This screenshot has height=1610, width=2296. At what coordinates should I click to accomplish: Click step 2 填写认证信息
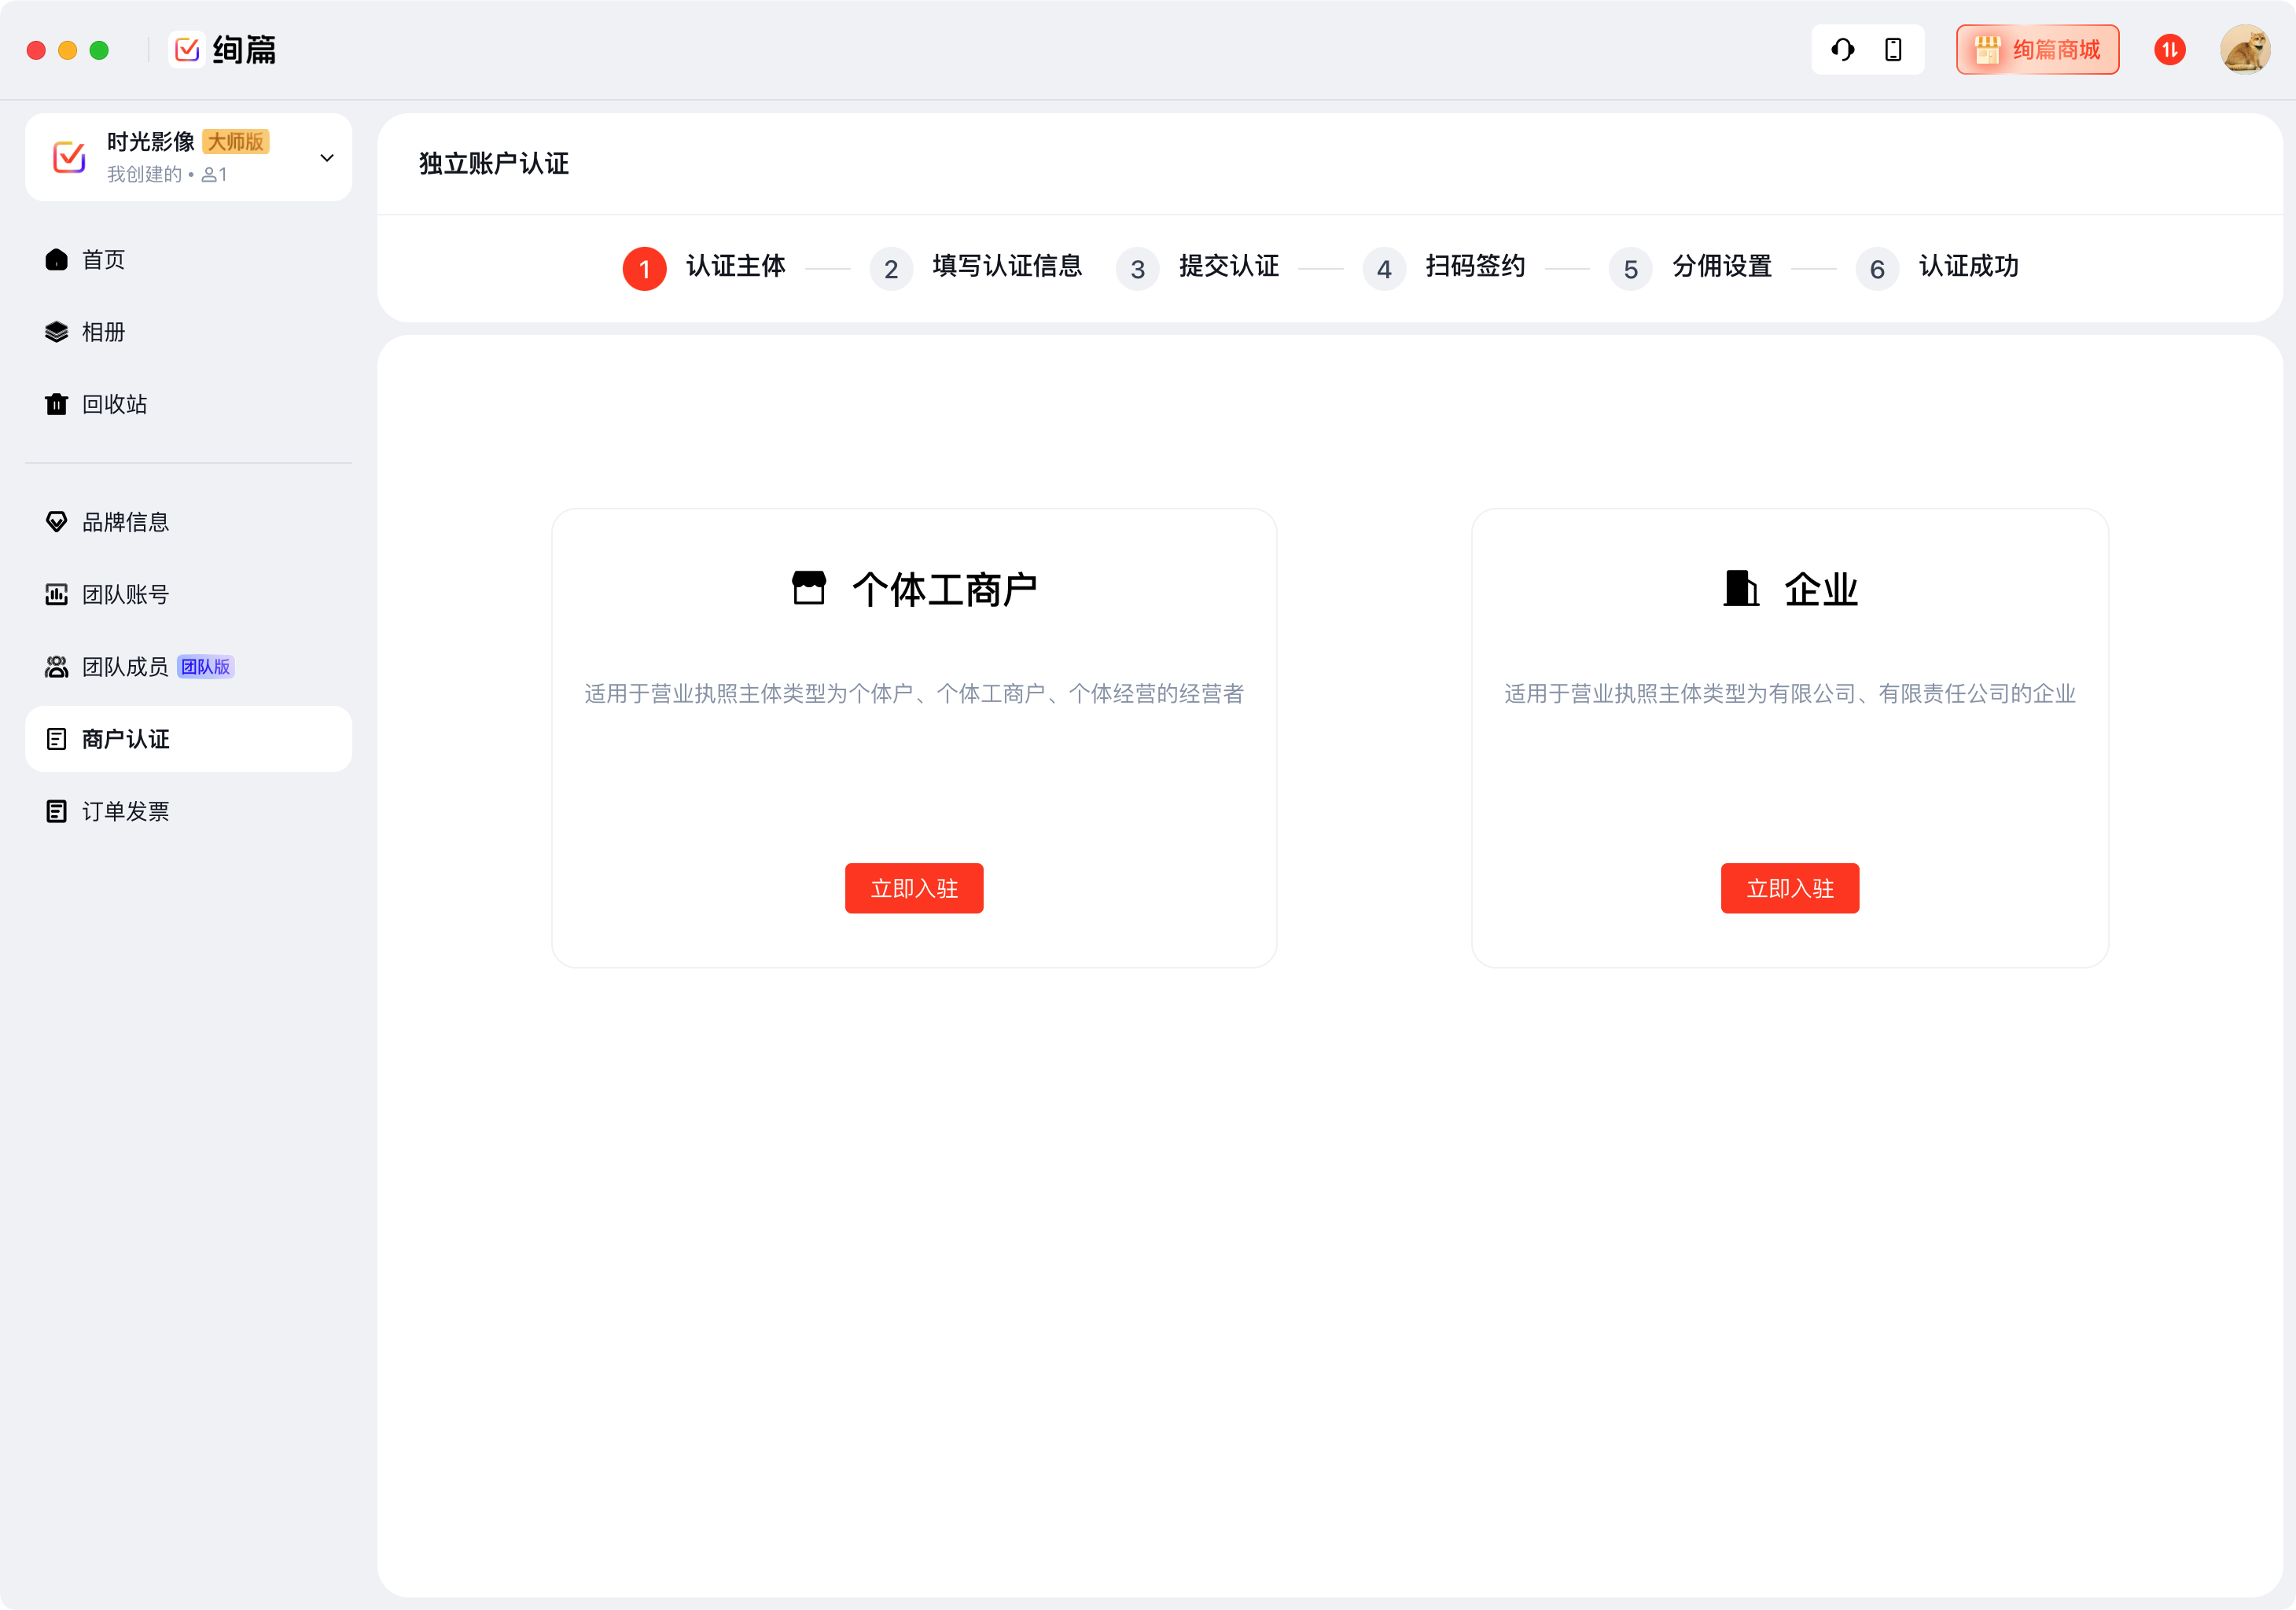(1006, 267)
